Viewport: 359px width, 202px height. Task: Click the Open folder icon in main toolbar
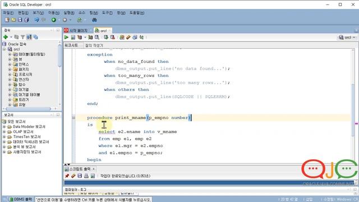(13, 20)
